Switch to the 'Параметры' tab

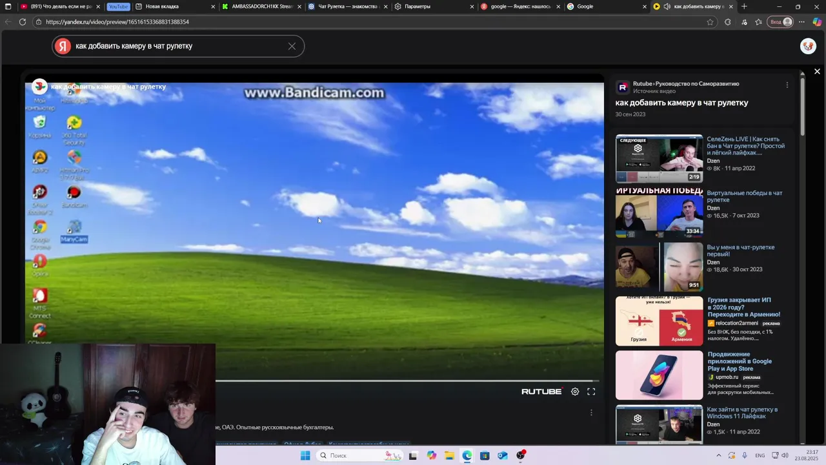[x=434, y=6]
